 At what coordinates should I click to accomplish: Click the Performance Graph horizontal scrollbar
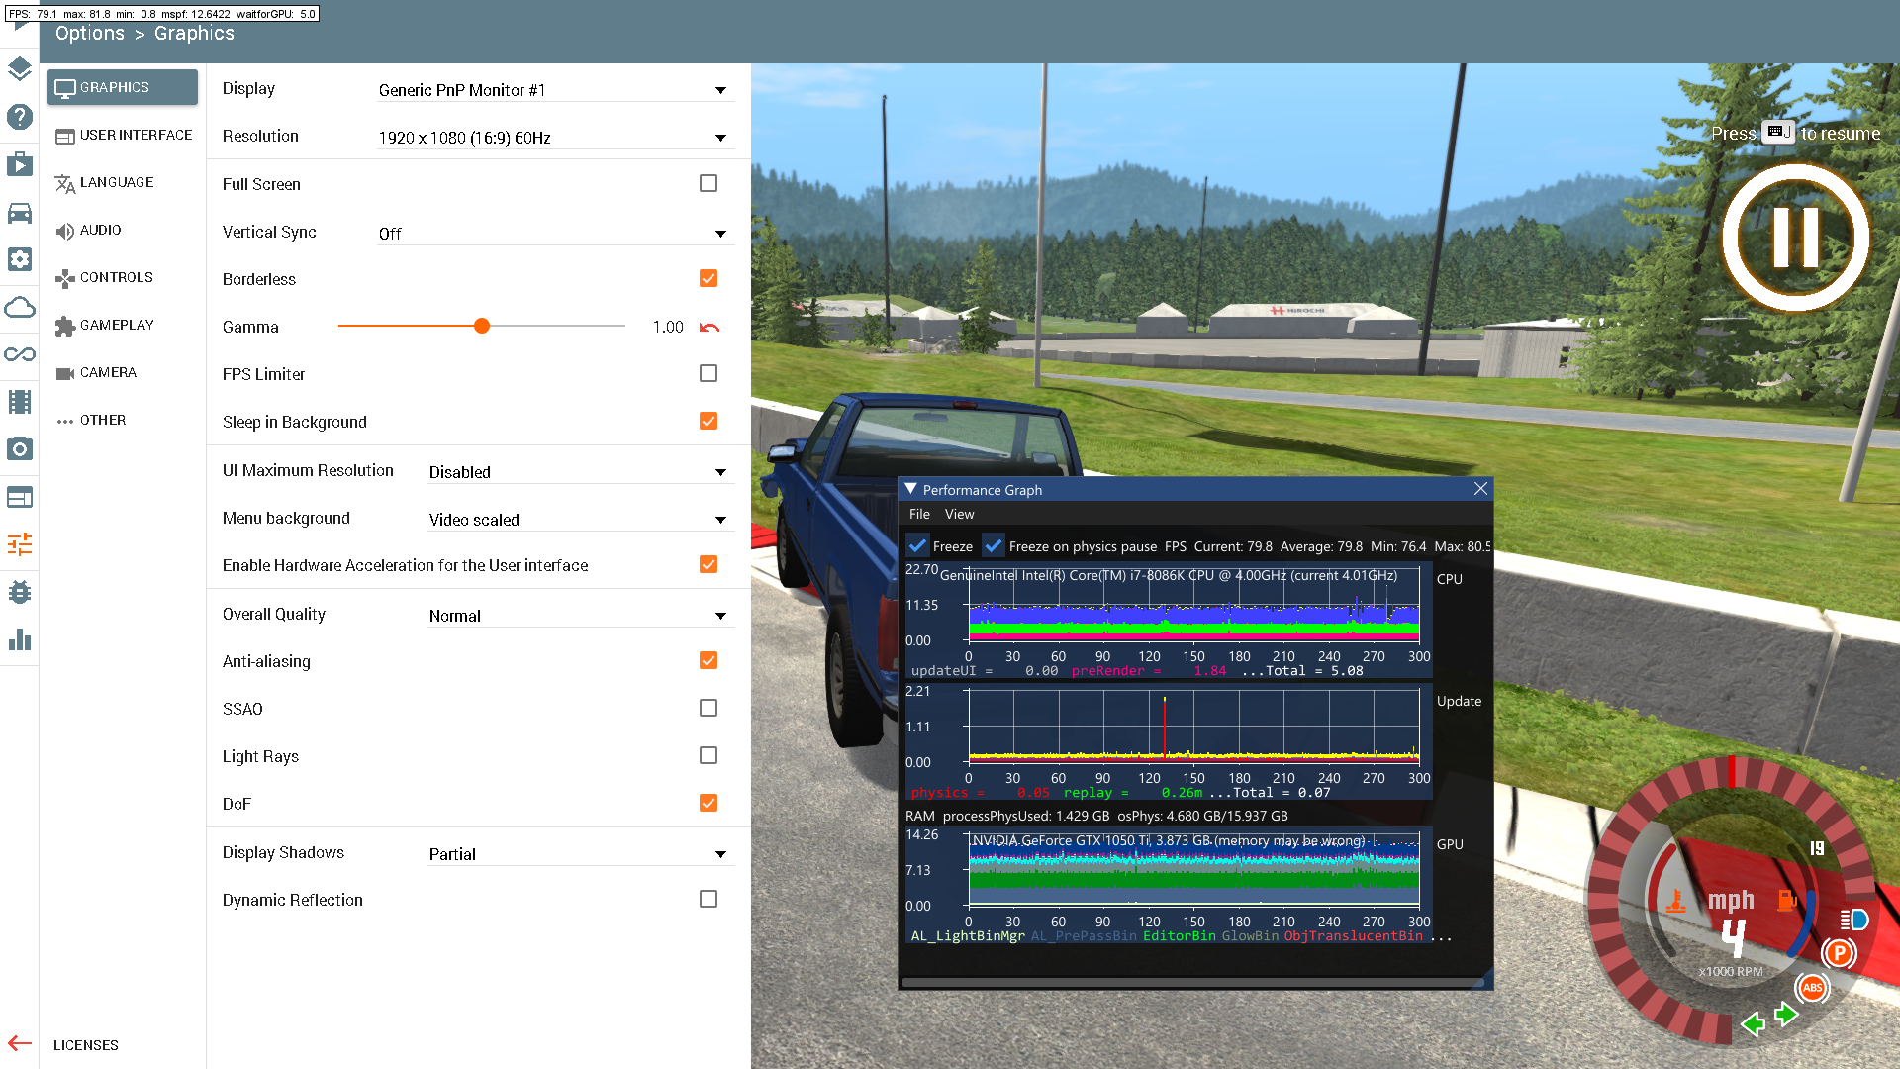pyautogui.click(x=1193, y=983)
